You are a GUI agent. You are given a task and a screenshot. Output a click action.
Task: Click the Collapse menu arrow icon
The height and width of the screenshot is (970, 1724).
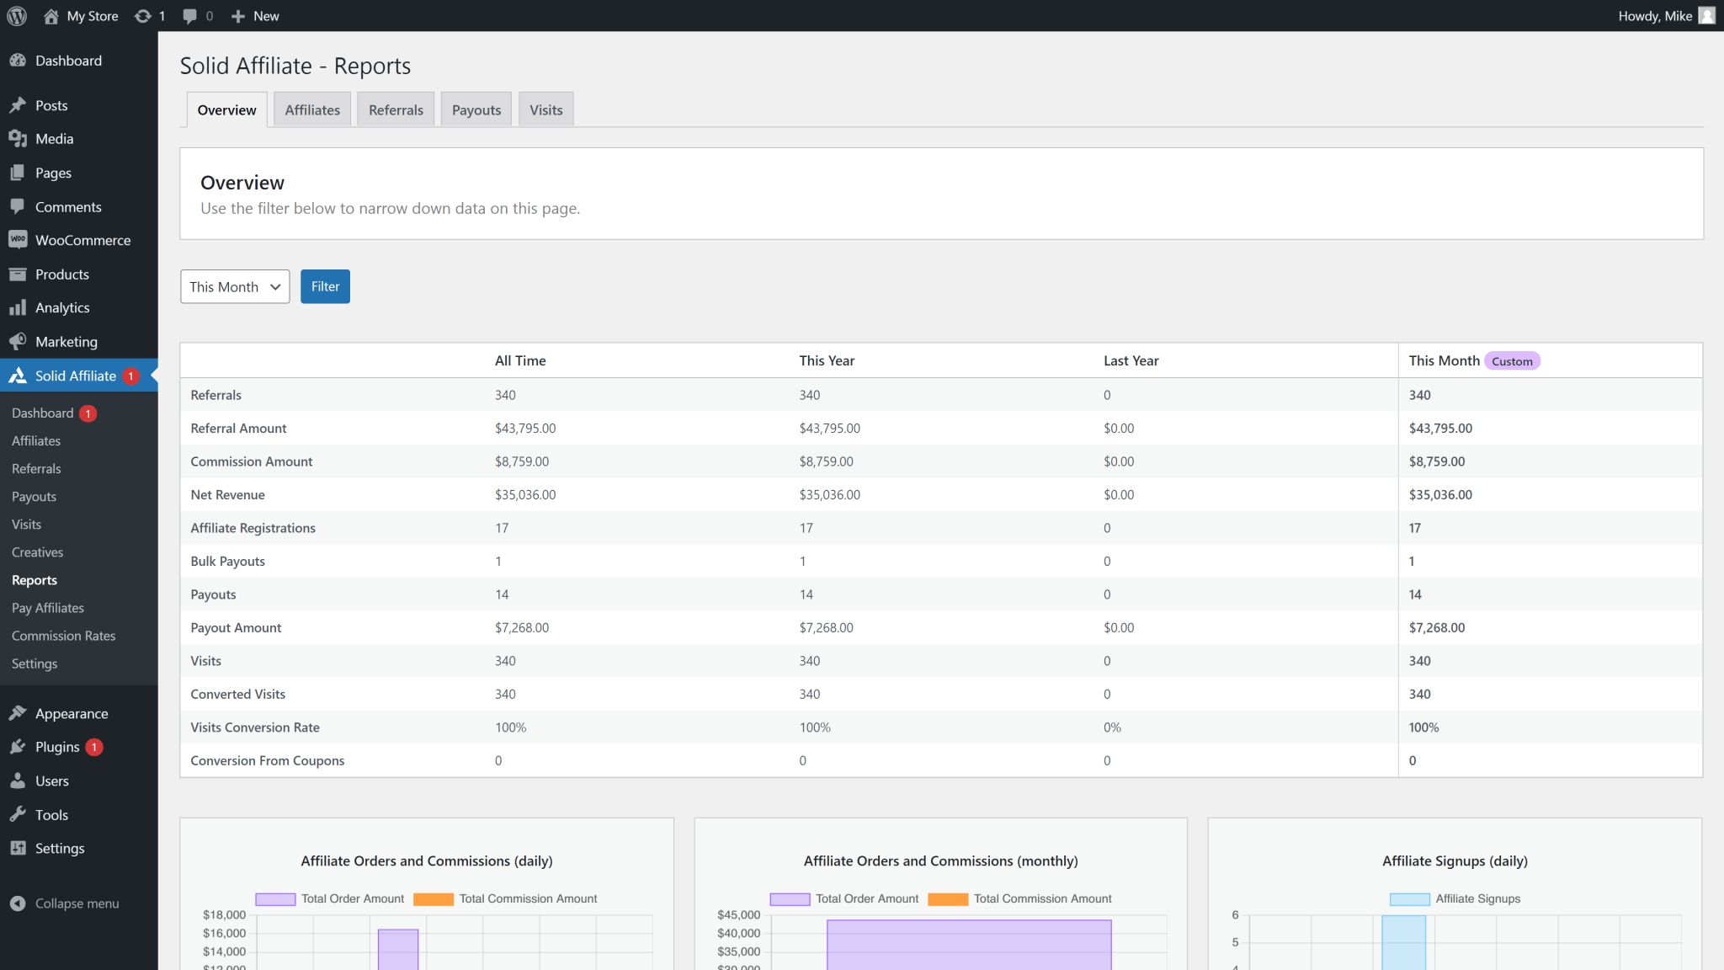[18, 903]
